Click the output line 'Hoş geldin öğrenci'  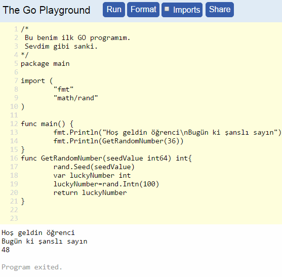pos(38,233)
